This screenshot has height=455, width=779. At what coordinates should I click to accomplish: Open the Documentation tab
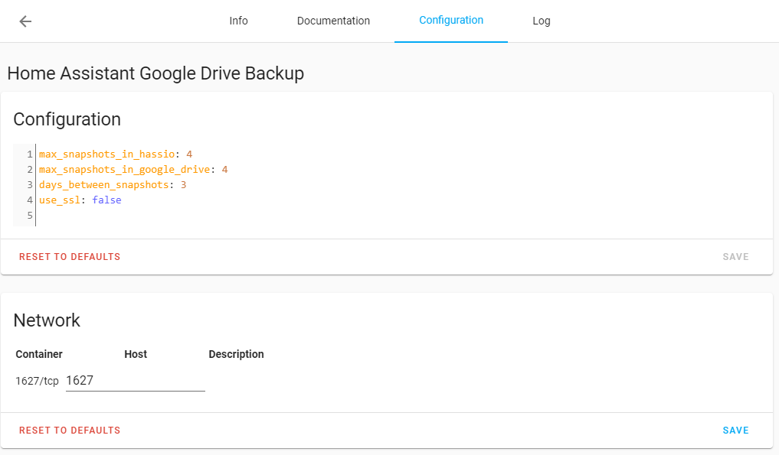click(x=333, y=21)
